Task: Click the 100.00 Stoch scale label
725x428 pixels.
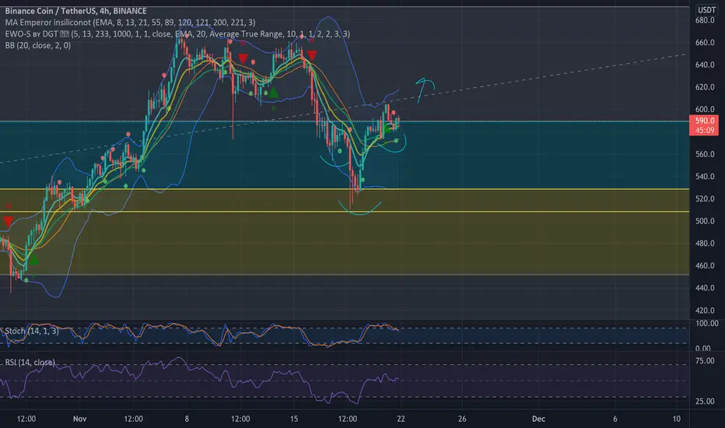Action: click(707, 324)
